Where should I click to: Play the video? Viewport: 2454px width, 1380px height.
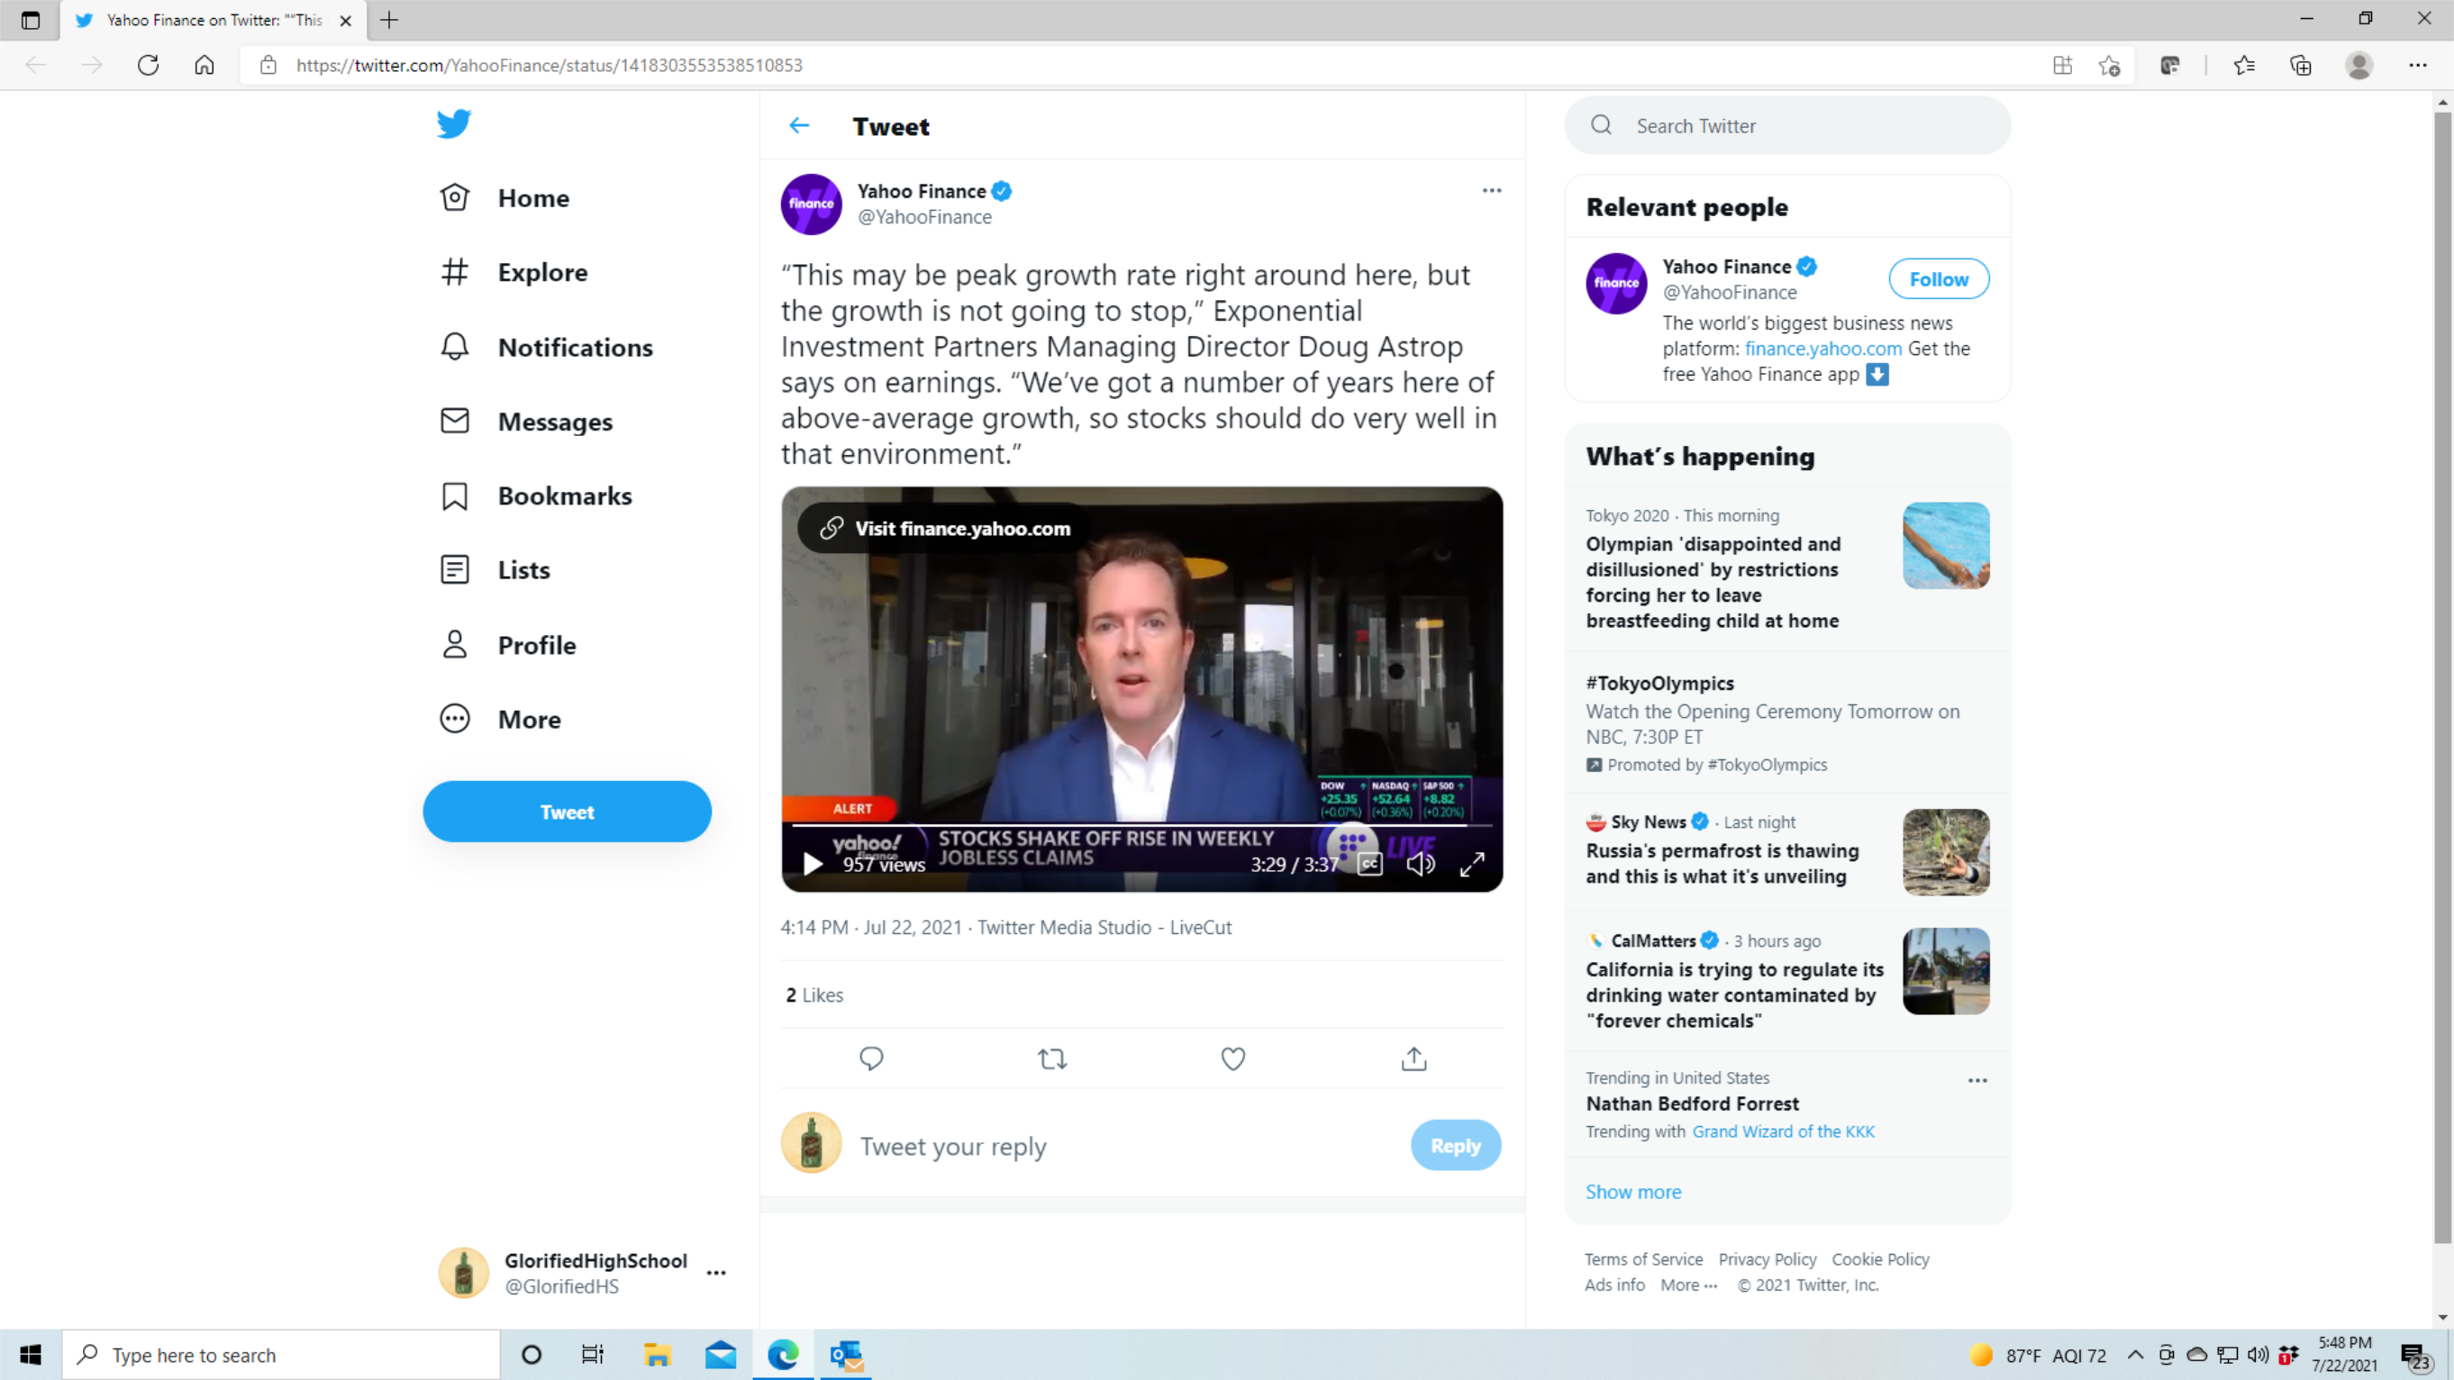pos(813,864)
